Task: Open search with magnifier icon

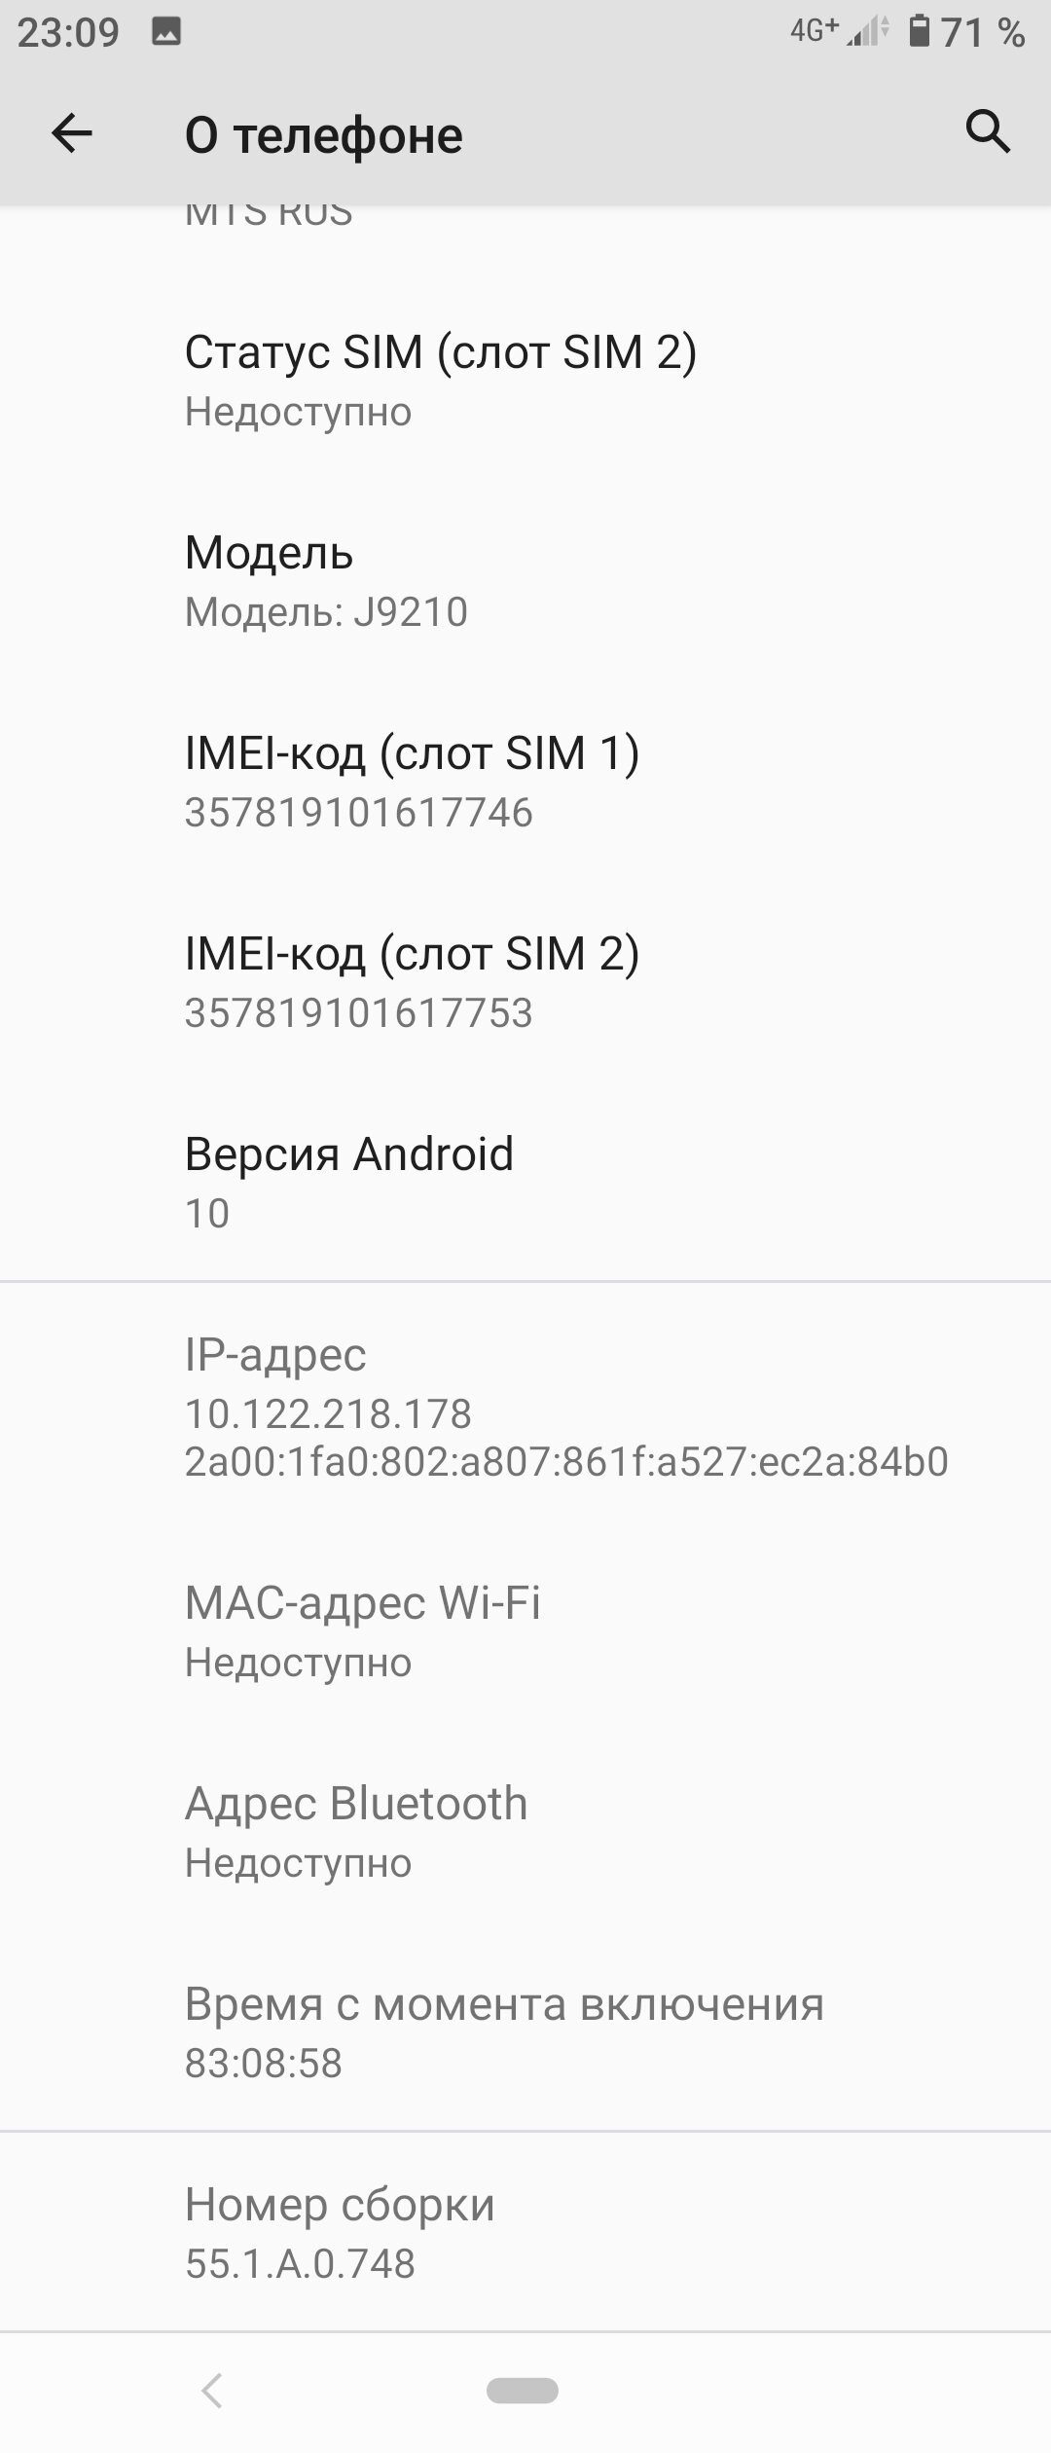Action: point(989,131)
